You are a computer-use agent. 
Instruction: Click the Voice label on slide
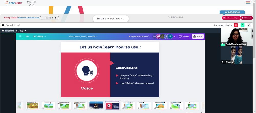87,88
